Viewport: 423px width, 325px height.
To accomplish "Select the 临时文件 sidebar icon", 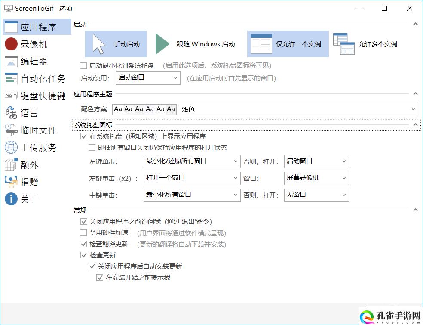I will click(x=11, y=130).
